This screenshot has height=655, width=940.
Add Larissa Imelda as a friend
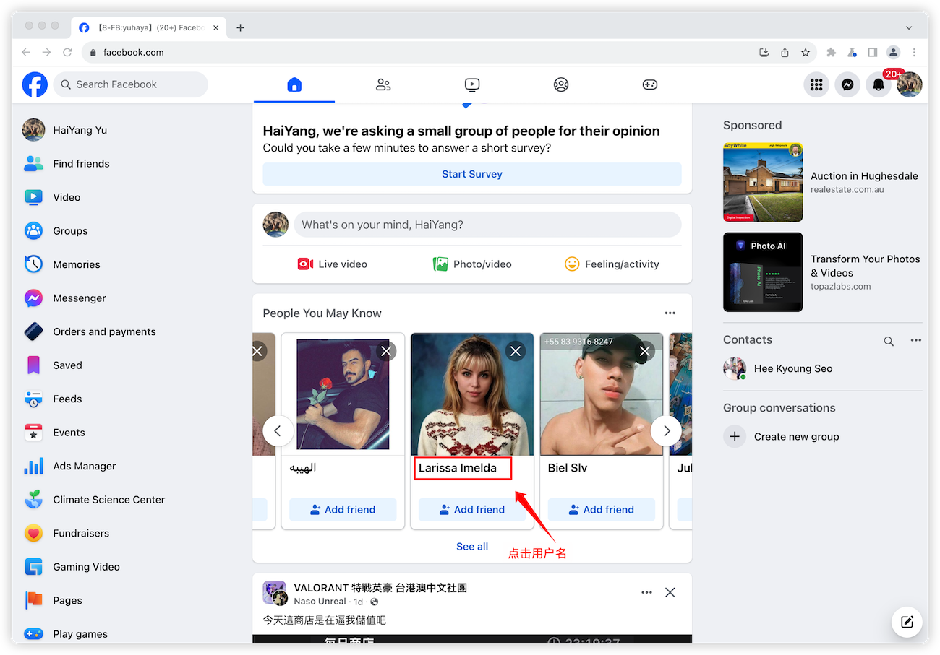(471, 509)
